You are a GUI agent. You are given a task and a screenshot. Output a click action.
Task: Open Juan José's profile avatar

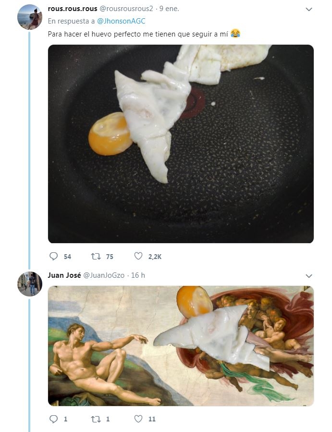pos(29,284)
